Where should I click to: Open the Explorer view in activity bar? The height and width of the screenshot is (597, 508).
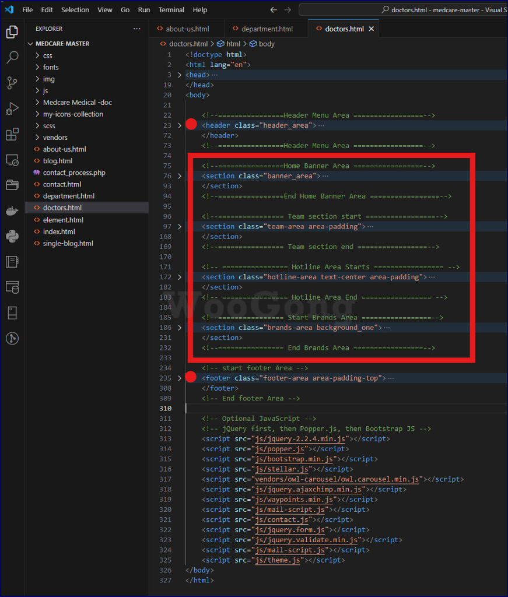(12, 32)
